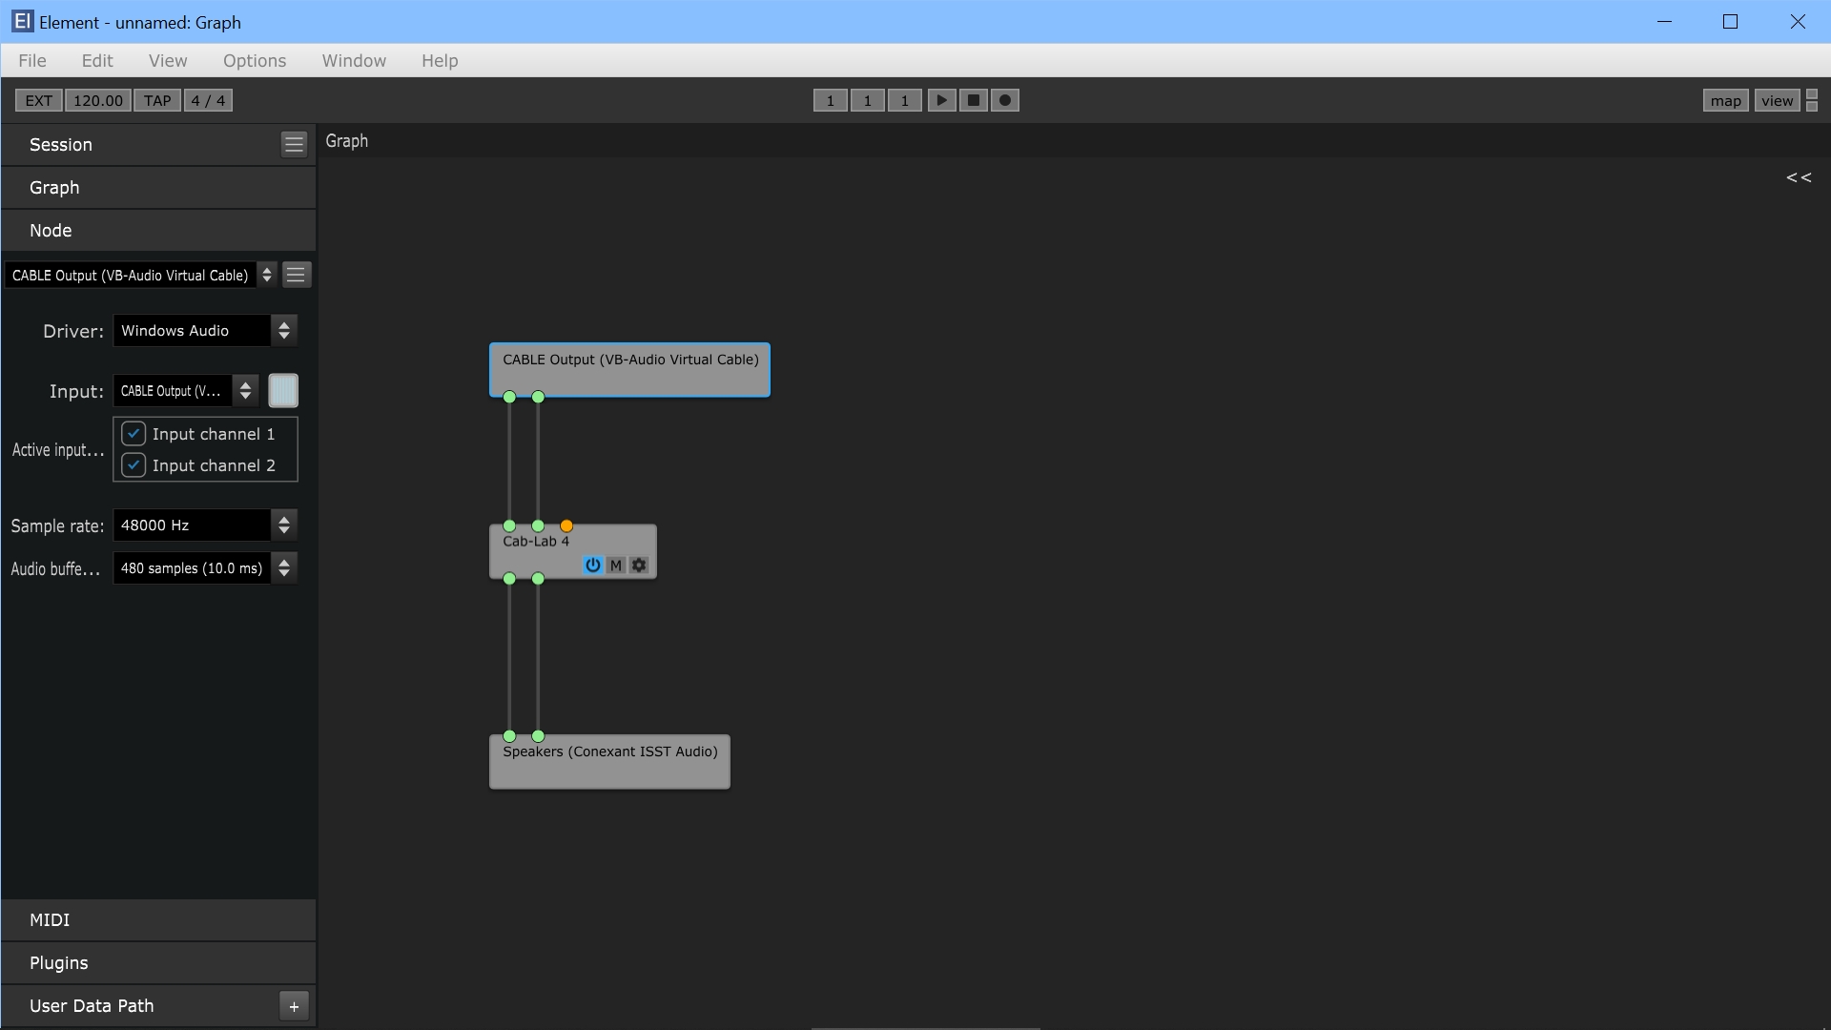The width and height of the screenshot is (1831, 1030).
Task: Toggle Input channel 1 checkbox
Action: 134,433
